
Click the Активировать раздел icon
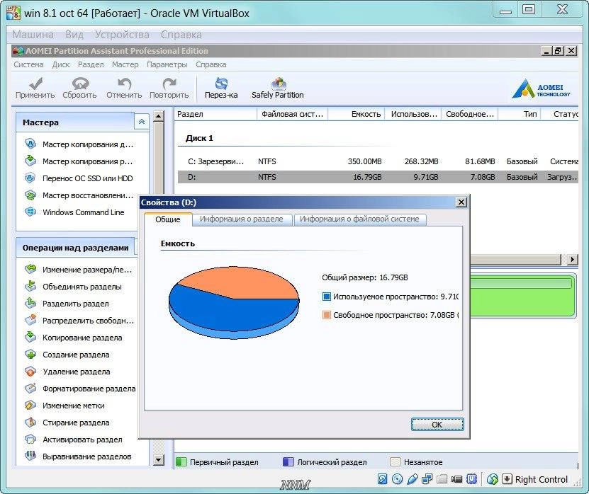click(x=30, y=439)
